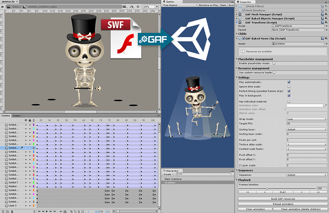Open gear menu for GAF Transform script
The image size is (329, 213).
tap(326, 22)
